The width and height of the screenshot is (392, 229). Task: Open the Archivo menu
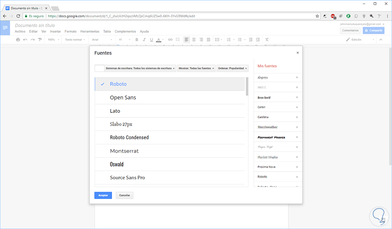[x=20, y=32]
